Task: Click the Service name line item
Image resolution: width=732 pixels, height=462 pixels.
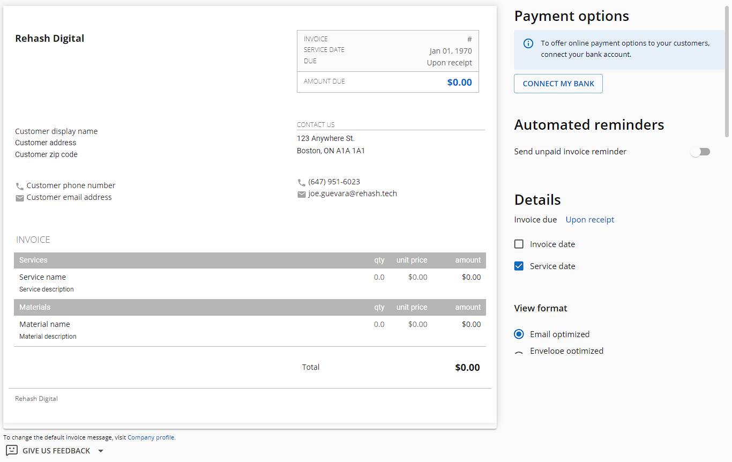Action: coord(42,277)
